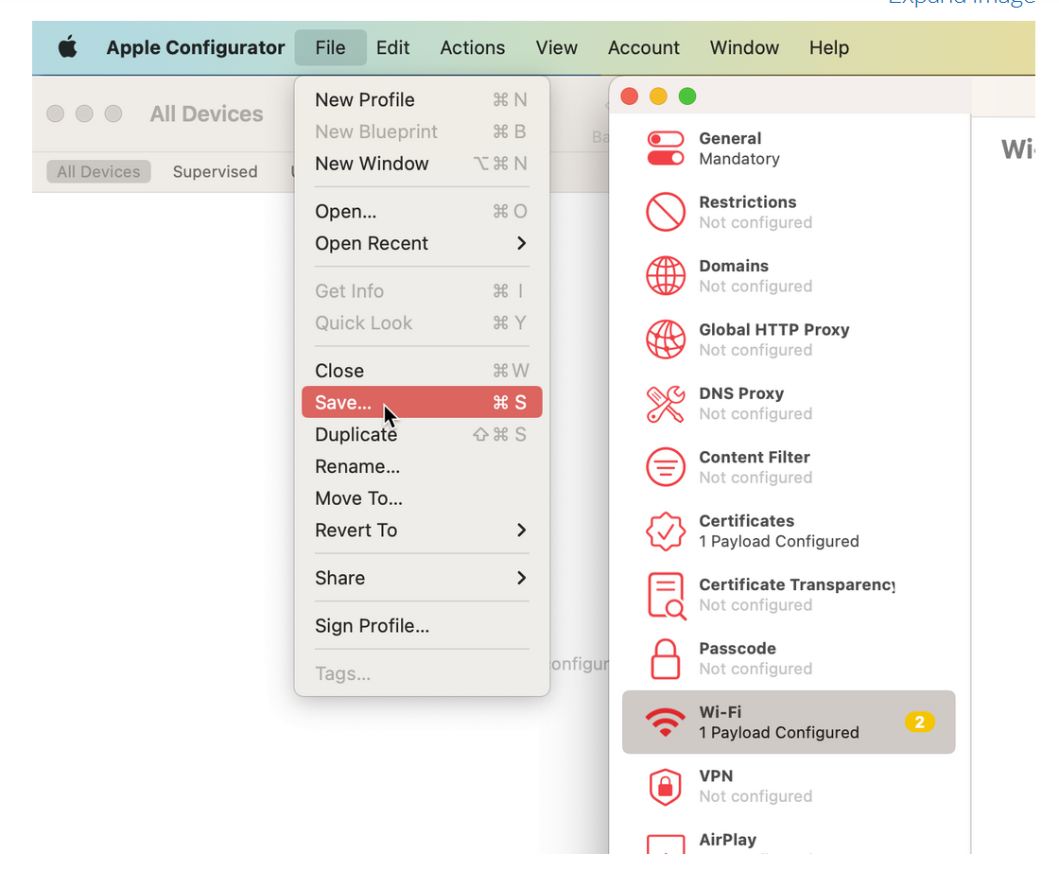1059x871 pixels.
Task: Choose Open... from the File menu
Action: pyautogui.click(x=422, y=212)
